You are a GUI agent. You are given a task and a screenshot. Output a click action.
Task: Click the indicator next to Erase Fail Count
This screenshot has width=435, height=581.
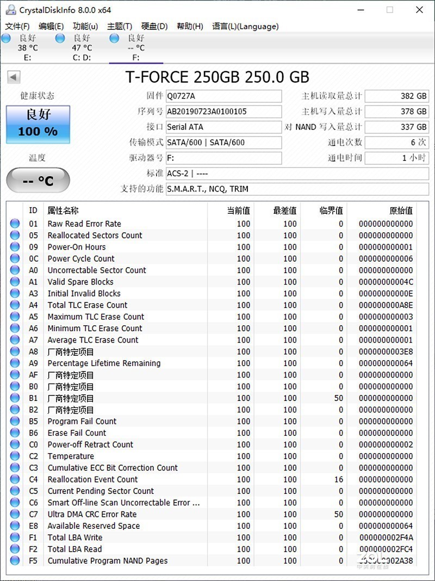(x=15, y=432)
